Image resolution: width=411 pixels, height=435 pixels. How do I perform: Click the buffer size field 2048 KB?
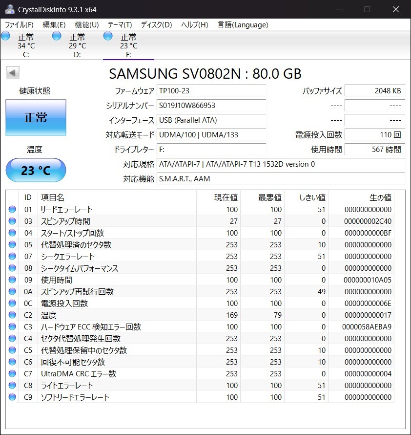click(375, 91)
